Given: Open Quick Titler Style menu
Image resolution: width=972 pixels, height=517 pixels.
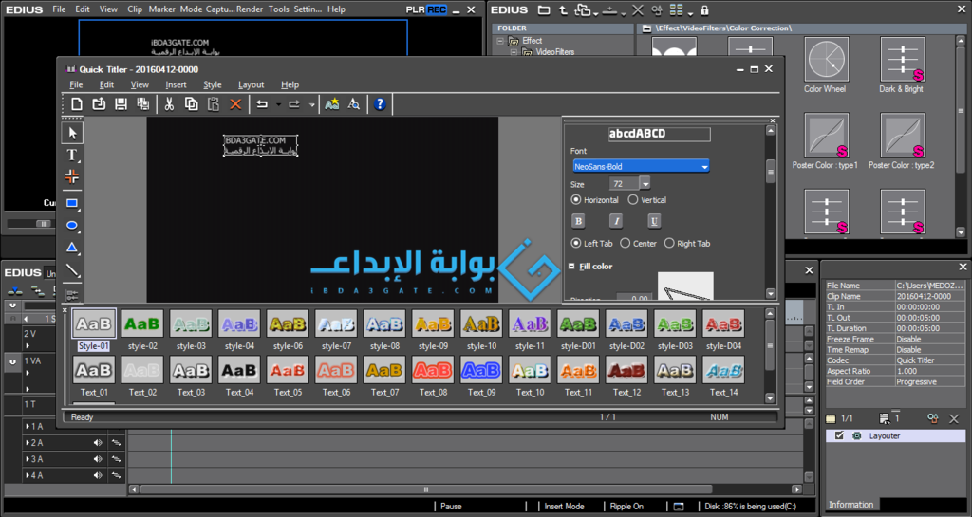Looking at the screenshot, I should point(213,84).
